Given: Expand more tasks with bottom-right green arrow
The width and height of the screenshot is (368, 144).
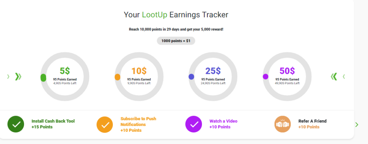Looking at the screenshot, I should tap(357, 125).
